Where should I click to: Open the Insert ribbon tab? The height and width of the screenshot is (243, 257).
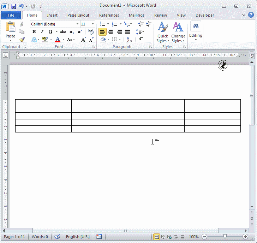52,15
